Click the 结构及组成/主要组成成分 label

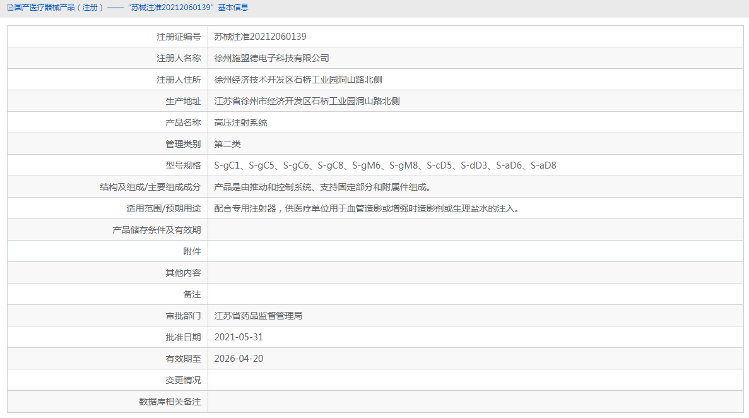point(150,187)
